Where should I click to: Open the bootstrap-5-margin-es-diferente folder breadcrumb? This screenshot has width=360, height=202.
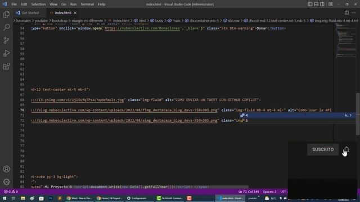(x=78, y=21)
